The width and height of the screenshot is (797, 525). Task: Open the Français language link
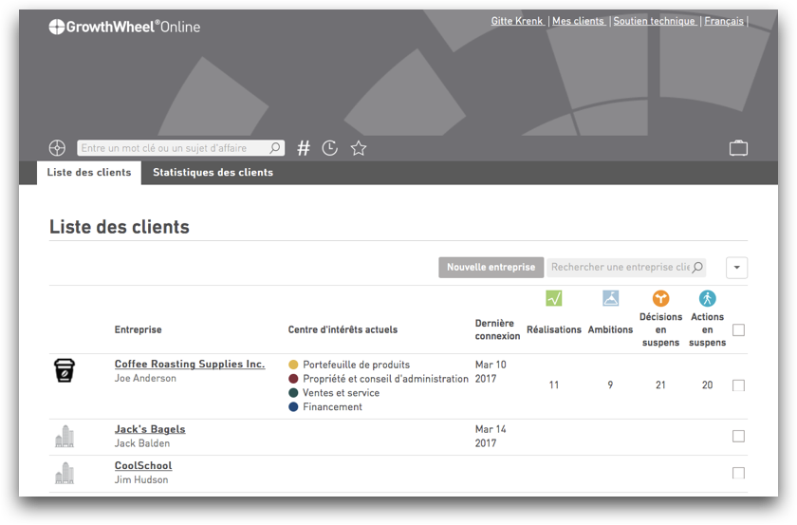724,21
